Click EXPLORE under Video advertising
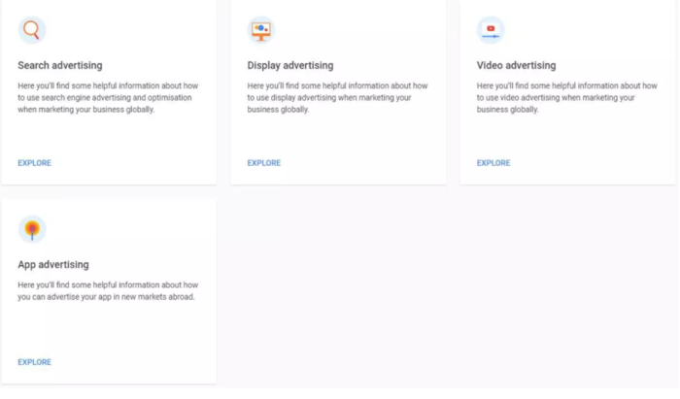680x399 pixels. coord(493,163)
